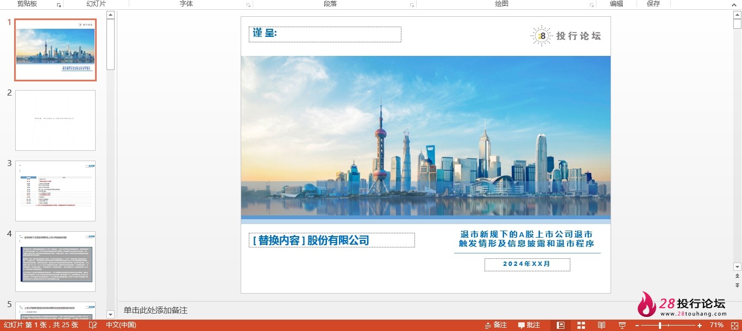Screen dimensions: 742x331
Task: Open the drawing (绘图) dialog launcher
Action: click(x=592, y=5)
